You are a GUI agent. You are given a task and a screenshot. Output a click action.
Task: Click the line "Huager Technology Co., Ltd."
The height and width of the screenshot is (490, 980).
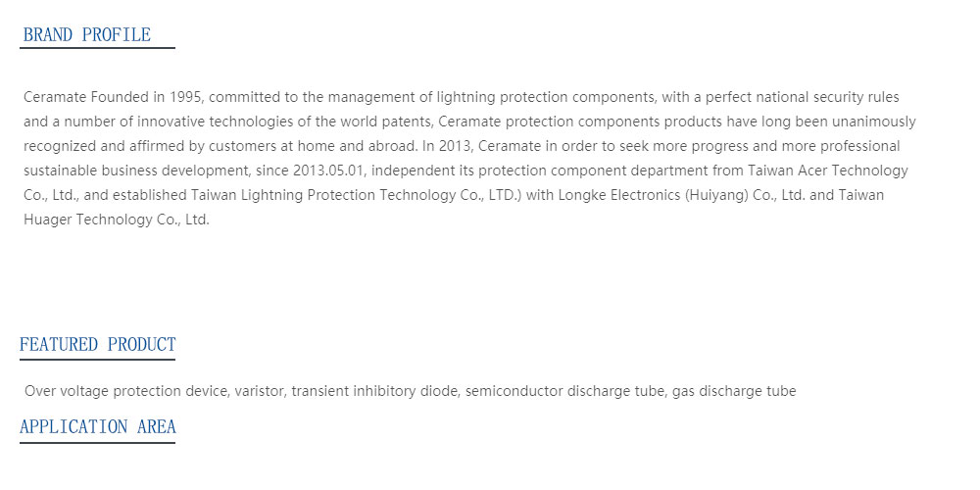(117, 220)
